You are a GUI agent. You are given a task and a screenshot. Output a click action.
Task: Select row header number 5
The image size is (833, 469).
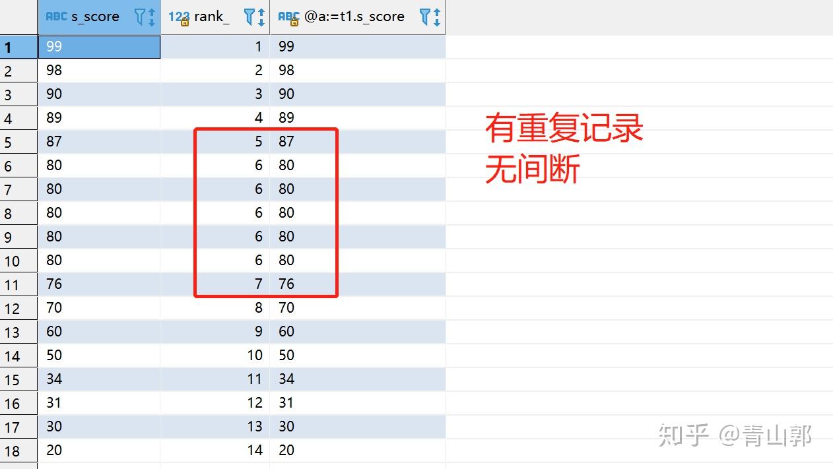[18, 142]
